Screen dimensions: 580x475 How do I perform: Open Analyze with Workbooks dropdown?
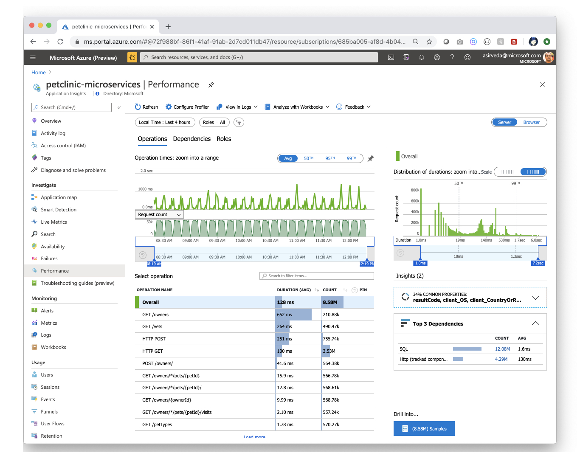297,107
